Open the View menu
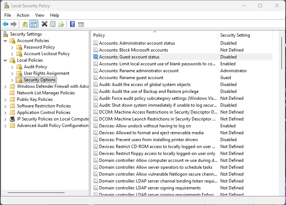 [40, 15]
